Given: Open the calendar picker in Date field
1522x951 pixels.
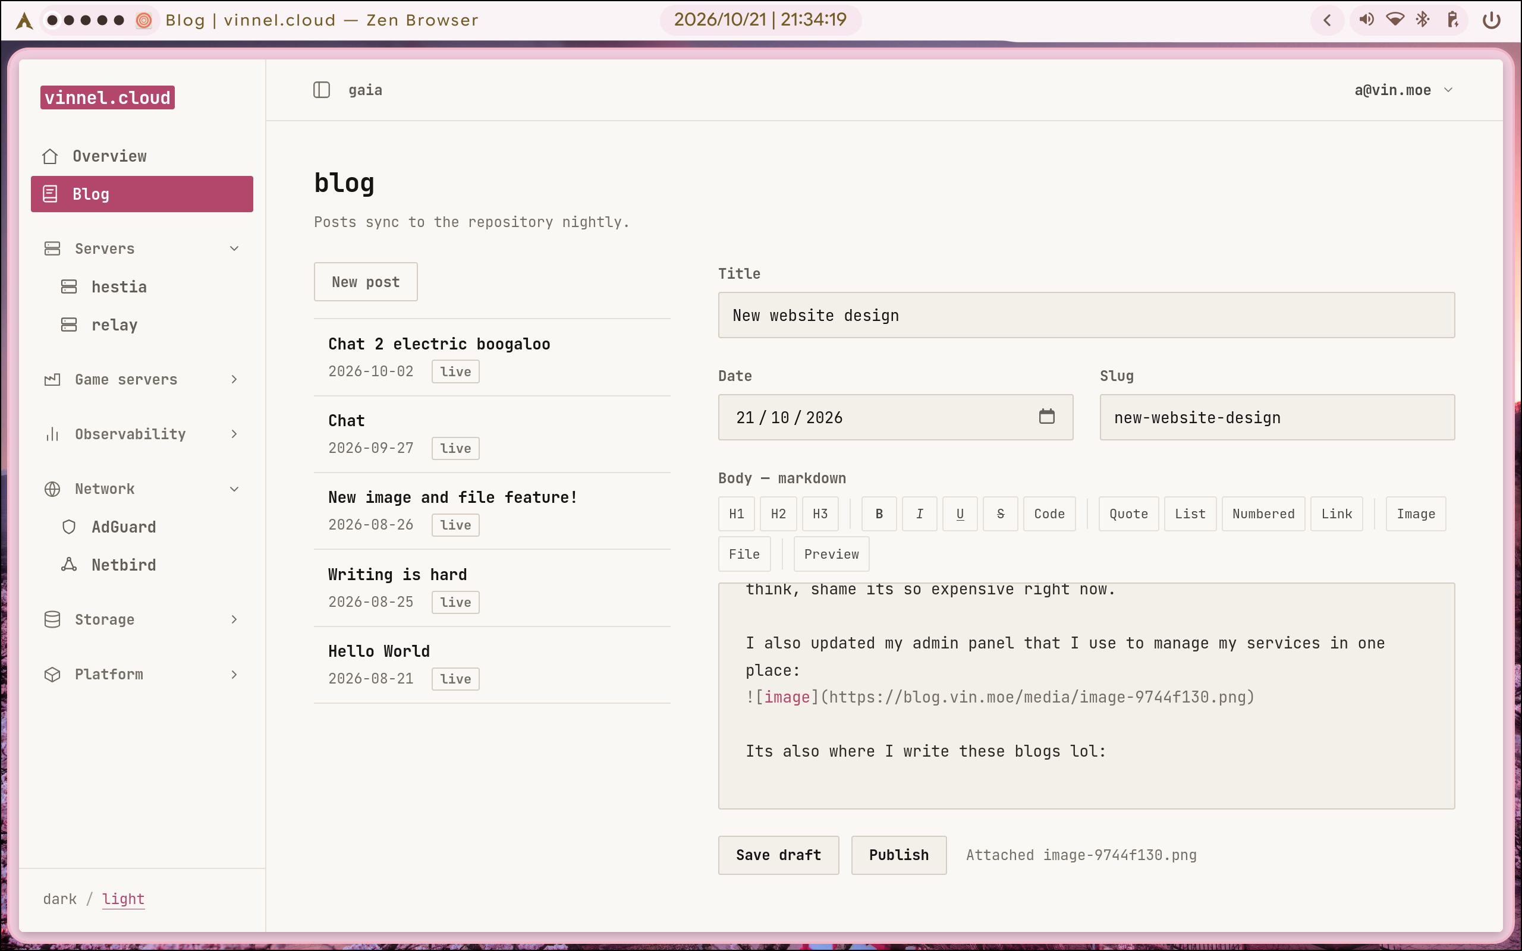Looking at the screenshot, I should (x=1046, y=417).
